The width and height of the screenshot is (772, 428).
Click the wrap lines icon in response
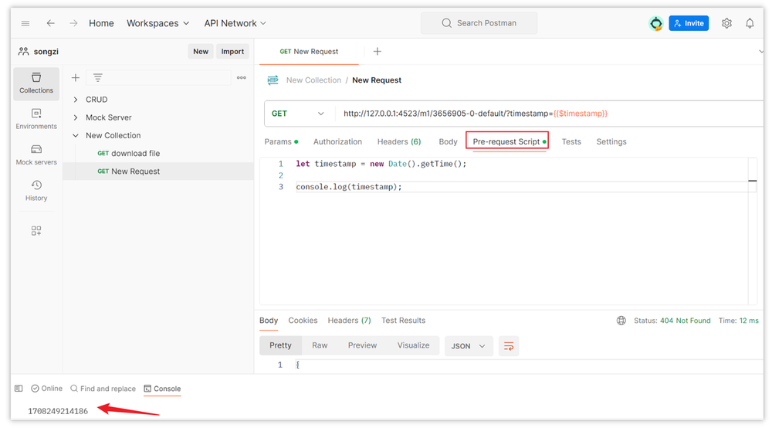(x=509, y=346)
